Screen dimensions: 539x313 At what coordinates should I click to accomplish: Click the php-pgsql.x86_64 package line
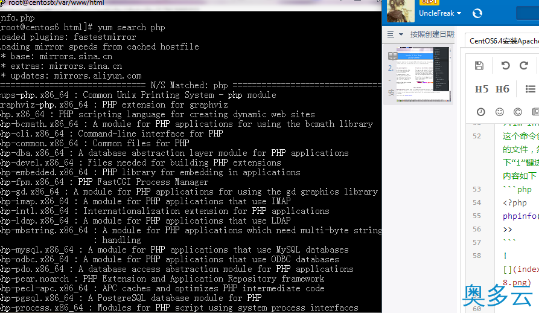(x=131, y=297)
